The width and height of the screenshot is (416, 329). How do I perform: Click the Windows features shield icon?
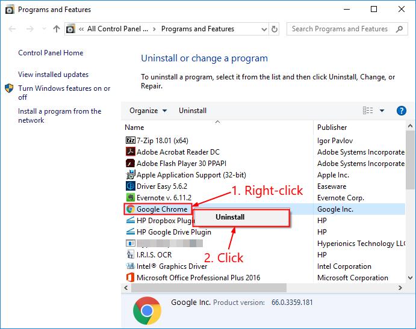[9, 88]
